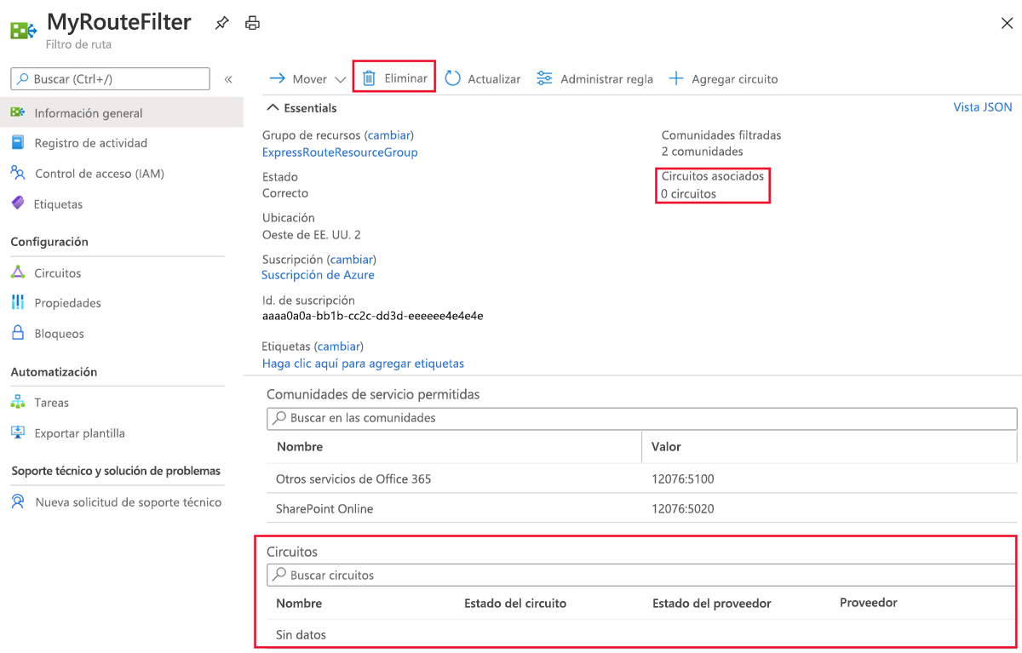Image resolution: width=1022 pixels, height=653 pixels.
Task: Click the Eliminar trash icon
Action: point(369,78)
